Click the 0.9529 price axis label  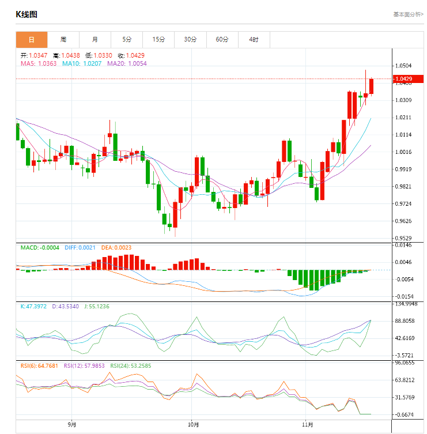coord(403,238)
